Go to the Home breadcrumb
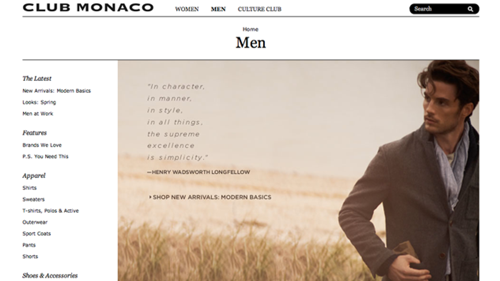500x281 pixels. click(x=250, y=29)
